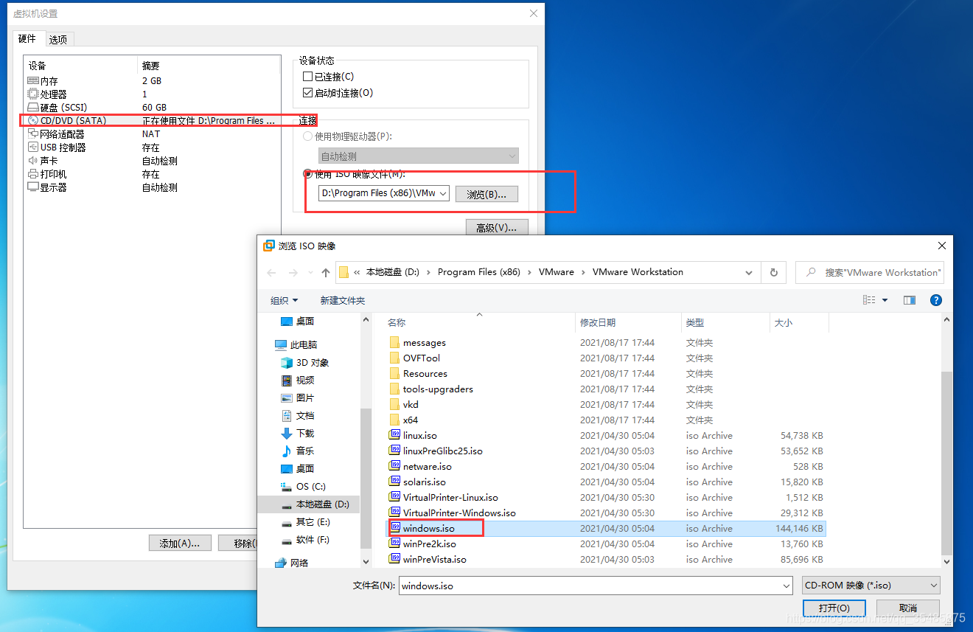
Task: Click VMware in the address breadcrumb
Action: point(557,272)
